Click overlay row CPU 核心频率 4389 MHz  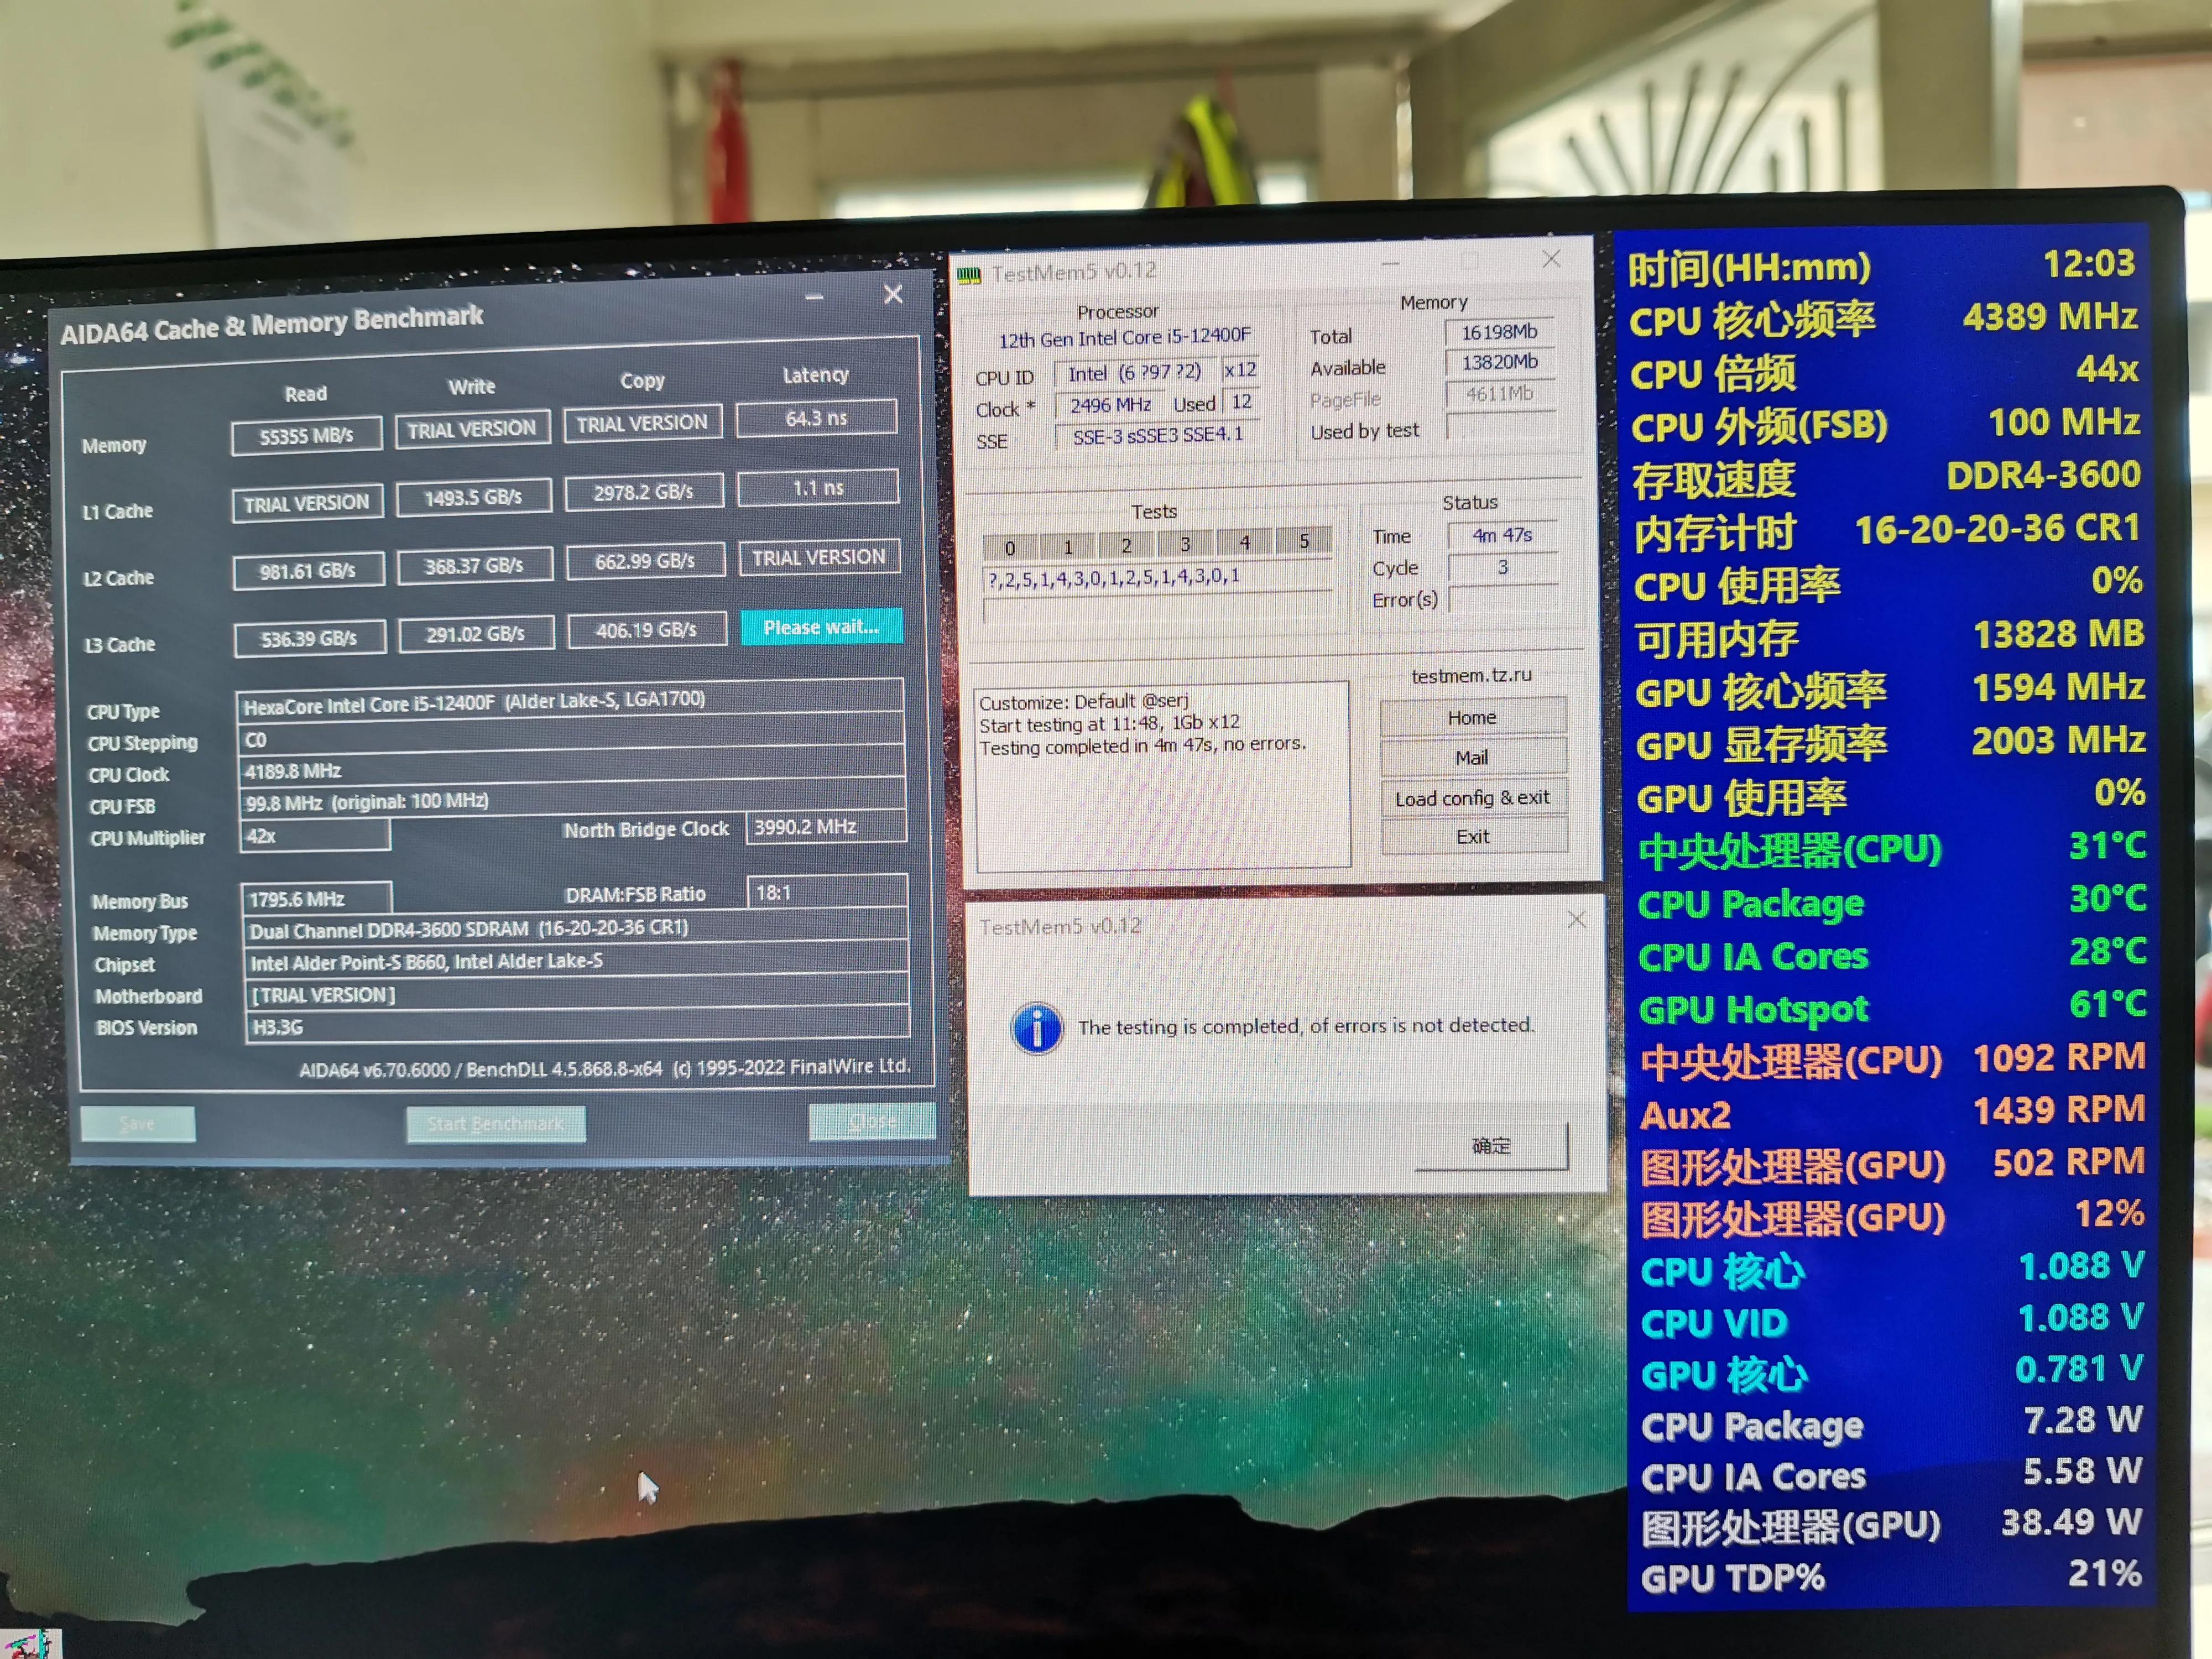(1883, 319)
